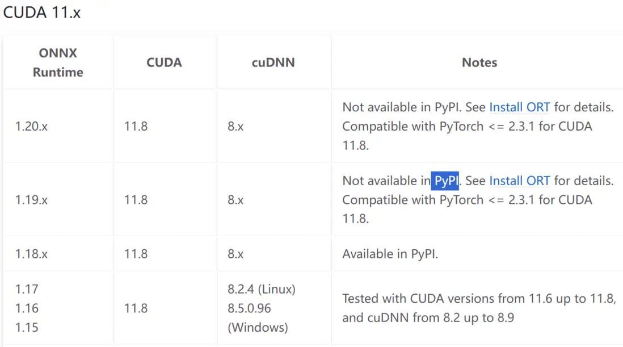The width and height of the screenshot is (623, 347).
Task: Click the Notes column header
Action: click(x=479, y=62)
